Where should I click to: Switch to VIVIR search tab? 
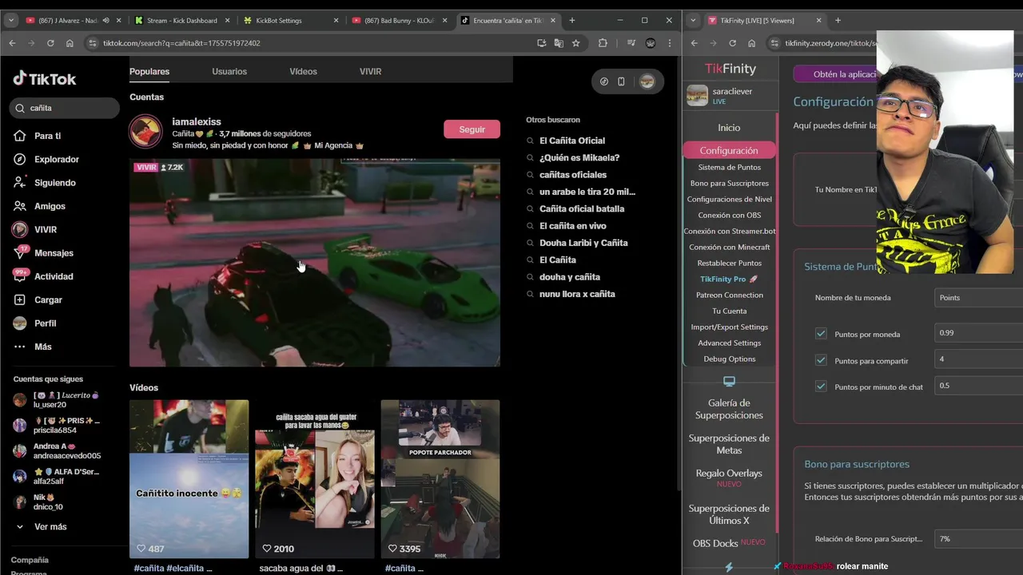pos(370,71)
